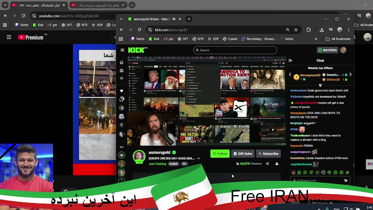
Task: Switch to second YouTube tab in back window
Action: (x=98, y=5)
